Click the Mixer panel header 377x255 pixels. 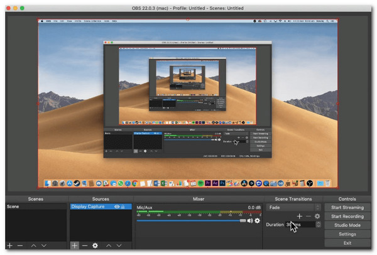tap(199, 199)
